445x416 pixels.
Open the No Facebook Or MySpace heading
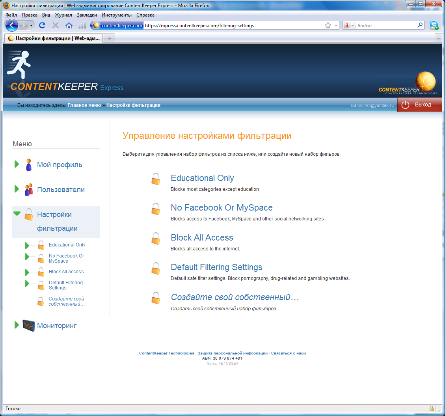[x=222, y=207]
